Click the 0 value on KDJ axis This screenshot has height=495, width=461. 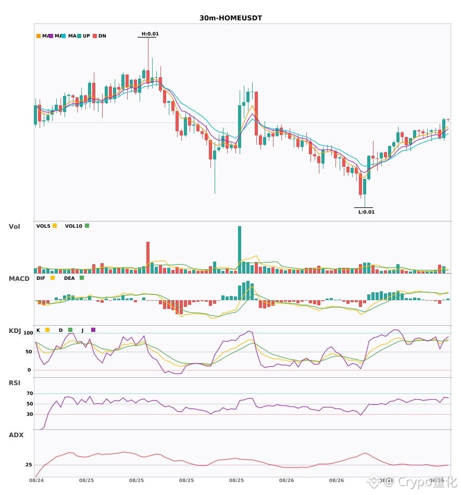pyautogui.click(x=29, y=370)
